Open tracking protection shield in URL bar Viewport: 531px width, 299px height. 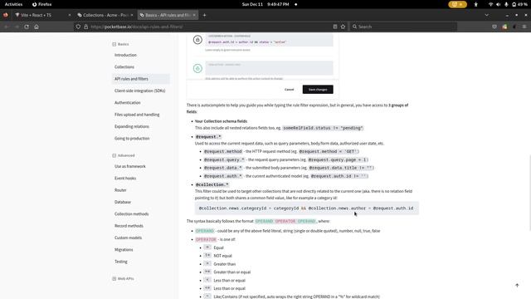click(78, 27)
